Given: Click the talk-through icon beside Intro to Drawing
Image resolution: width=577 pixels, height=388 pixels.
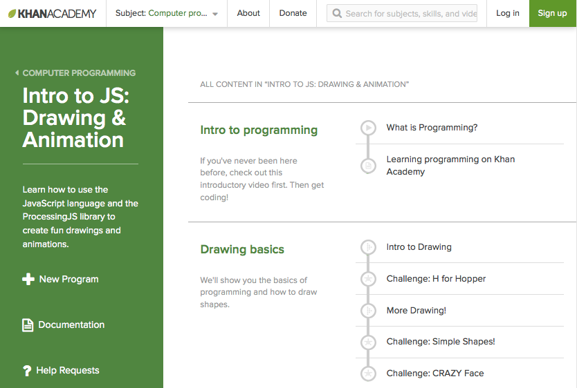Looking at the screenshot, I should (x=368, y=247).
